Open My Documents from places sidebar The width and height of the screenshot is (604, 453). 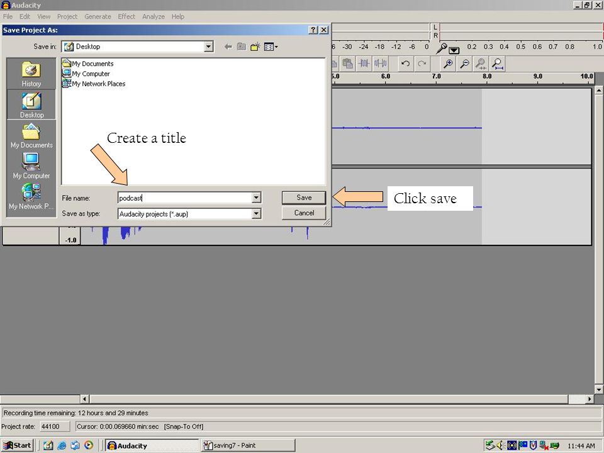point(31,136)
